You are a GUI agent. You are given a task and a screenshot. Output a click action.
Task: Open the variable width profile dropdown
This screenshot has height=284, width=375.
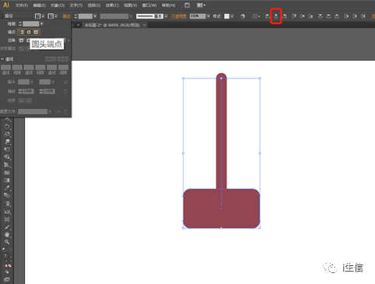tap(131, 16)
